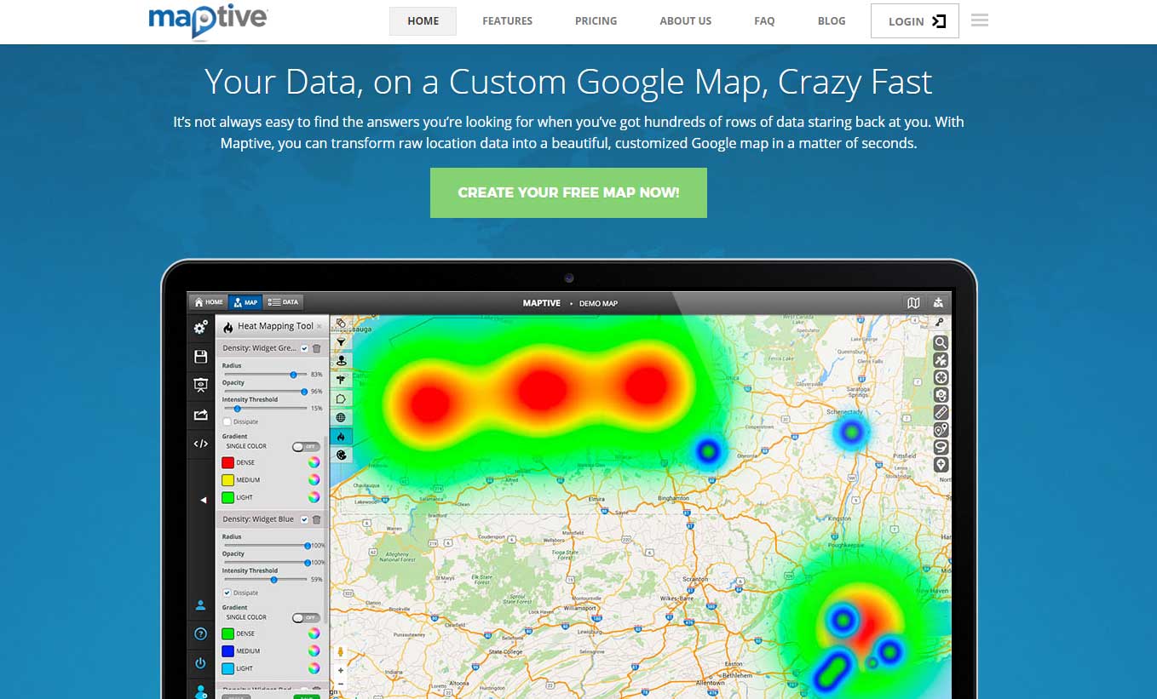This screenshot has width=1157, height=699.
Task: Select the location pin map tool
Action: (341, 360)
